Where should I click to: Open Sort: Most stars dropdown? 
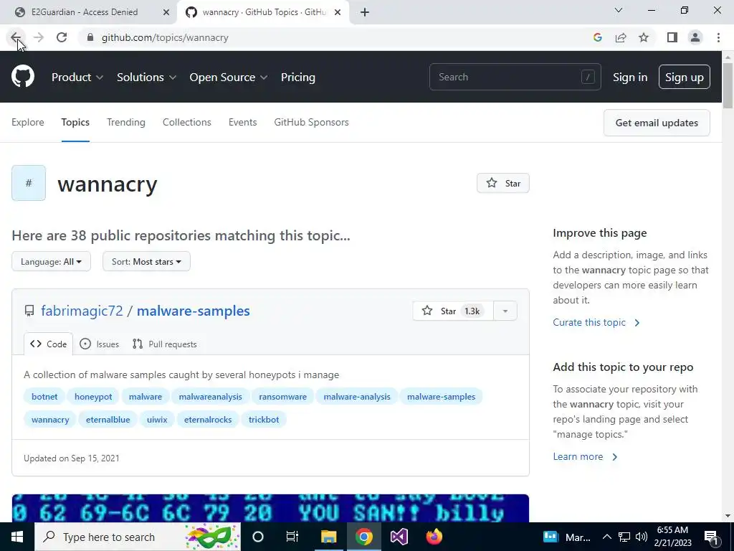coord(146,261)
